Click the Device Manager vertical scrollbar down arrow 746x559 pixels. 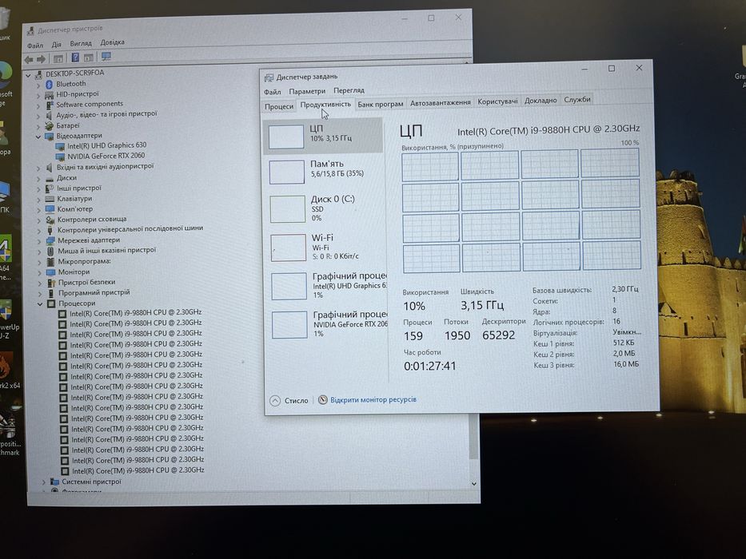click(474, 484)
